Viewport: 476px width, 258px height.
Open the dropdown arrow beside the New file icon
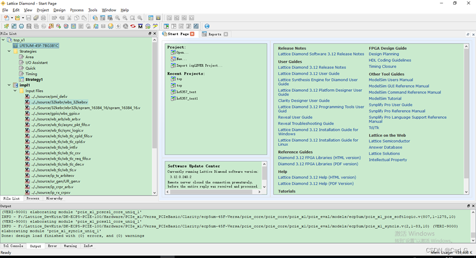pyautogui.click(x=12, y=18)
